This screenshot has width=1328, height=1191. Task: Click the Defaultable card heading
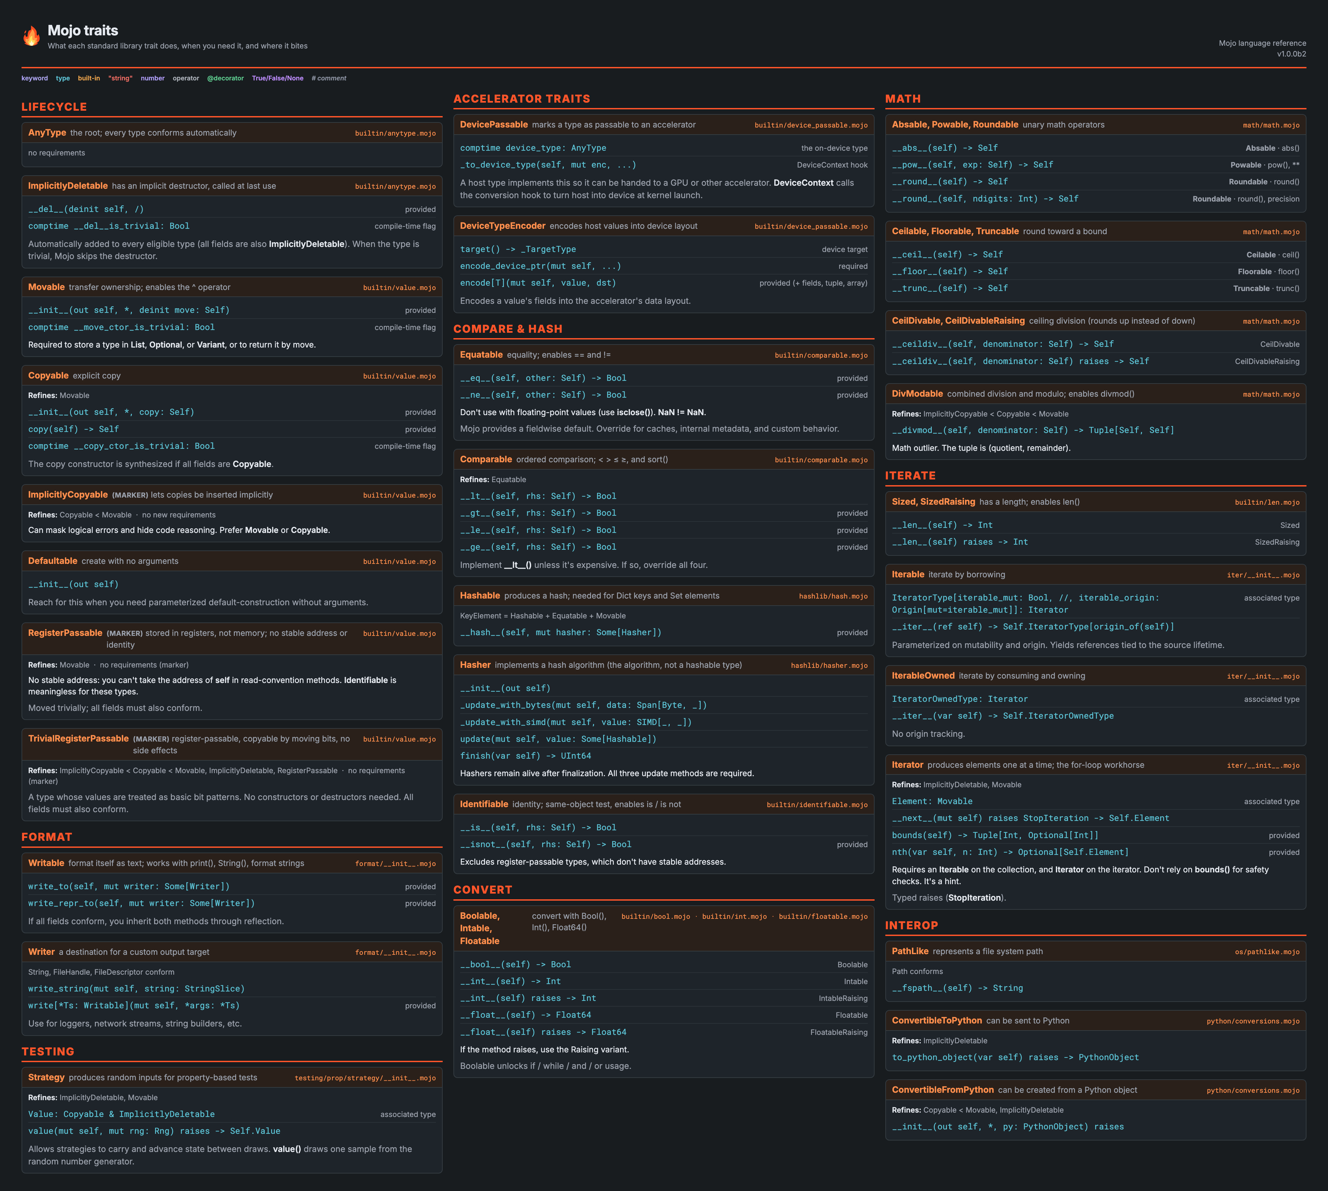(53, 561)
